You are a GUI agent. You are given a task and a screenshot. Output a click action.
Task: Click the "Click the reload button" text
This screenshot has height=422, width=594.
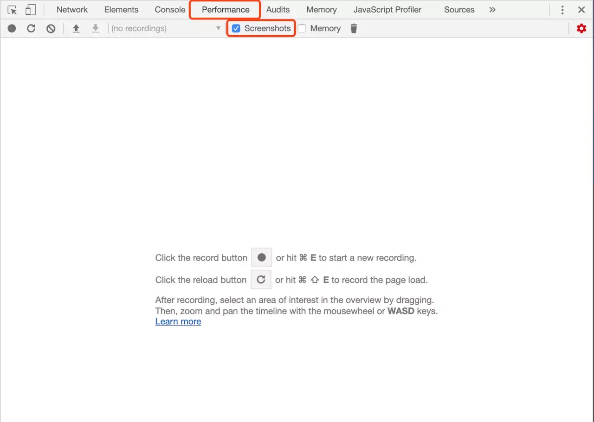click(201, 280)
